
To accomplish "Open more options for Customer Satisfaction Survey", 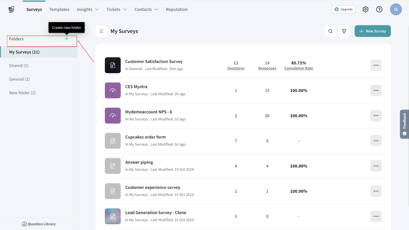I will 376,65.
